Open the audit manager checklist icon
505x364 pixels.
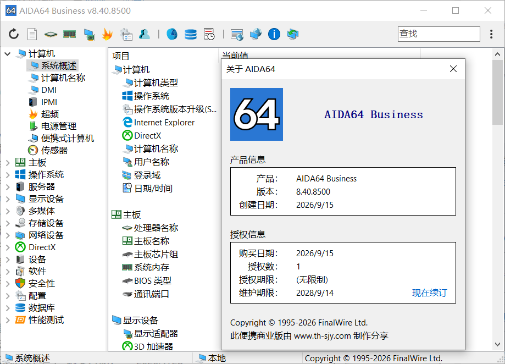(x=126, y=34)
